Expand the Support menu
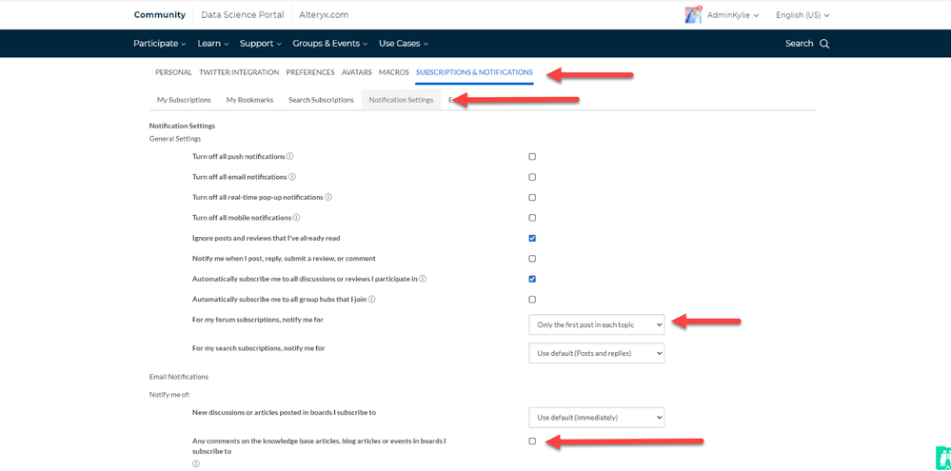Viewport: 951px width, 471px height. [x=261, y=44]
